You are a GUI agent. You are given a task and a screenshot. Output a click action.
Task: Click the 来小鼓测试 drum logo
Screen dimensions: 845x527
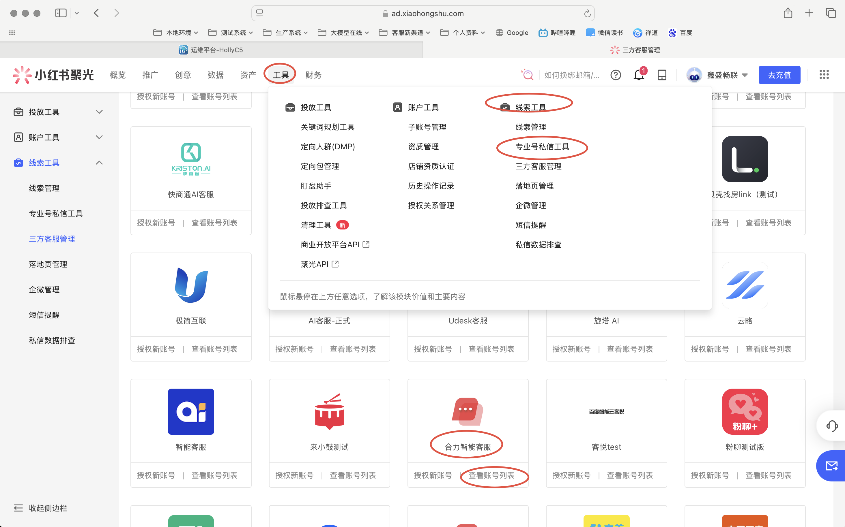[329, 411]
